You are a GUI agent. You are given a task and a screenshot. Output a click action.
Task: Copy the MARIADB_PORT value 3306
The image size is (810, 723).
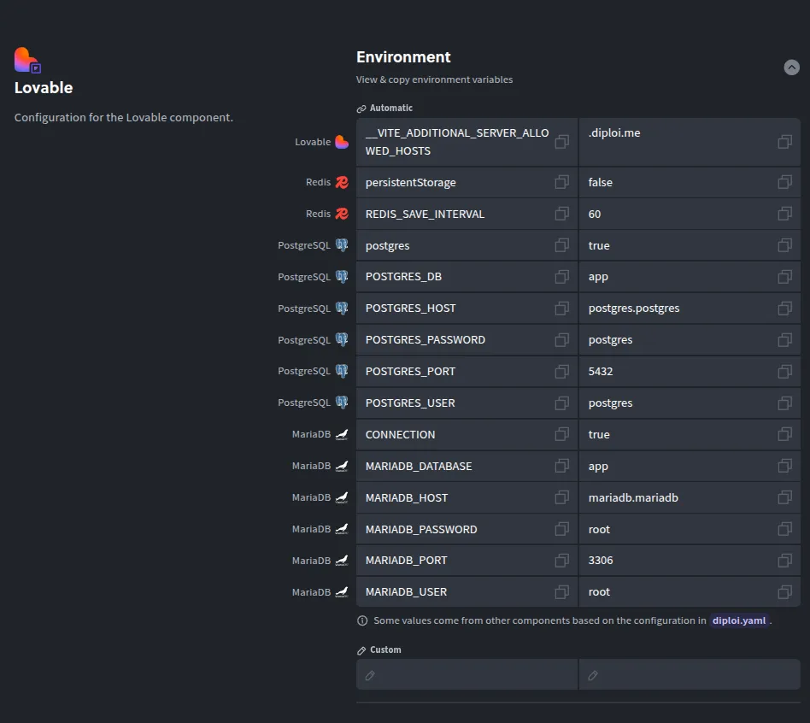coord(784,561)
